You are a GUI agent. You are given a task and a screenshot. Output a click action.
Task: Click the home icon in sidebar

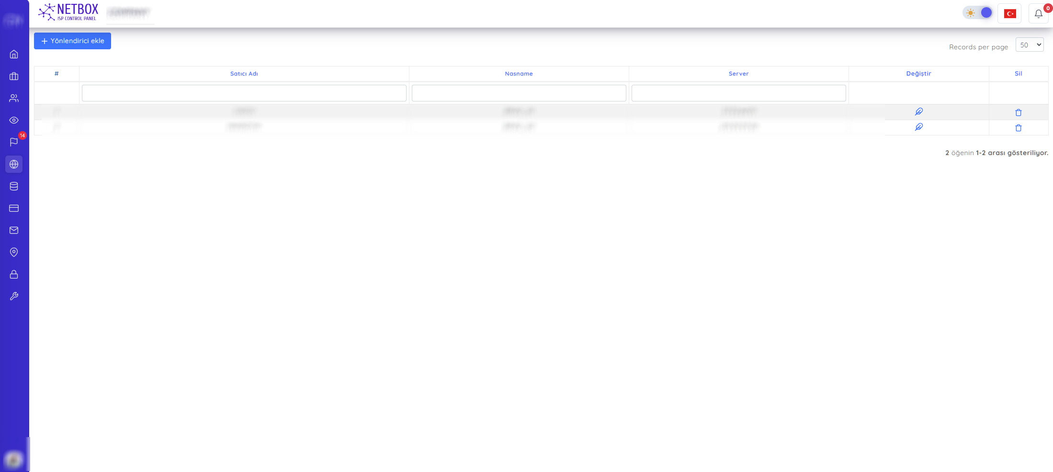(14, 54)
